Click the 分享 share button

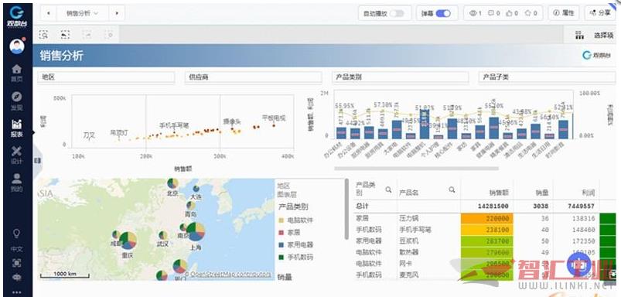(600, 13)
